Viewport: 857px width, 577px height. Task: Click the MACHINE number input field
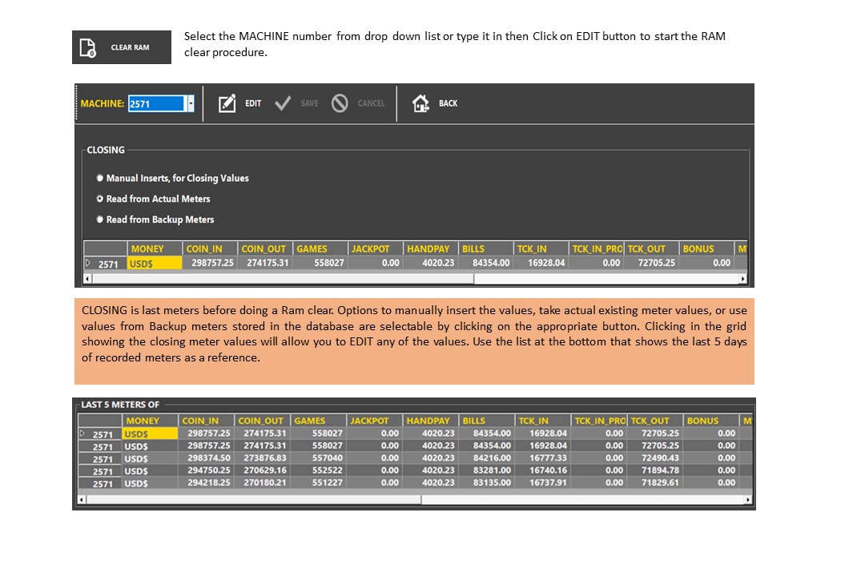[x=157, y=103]
